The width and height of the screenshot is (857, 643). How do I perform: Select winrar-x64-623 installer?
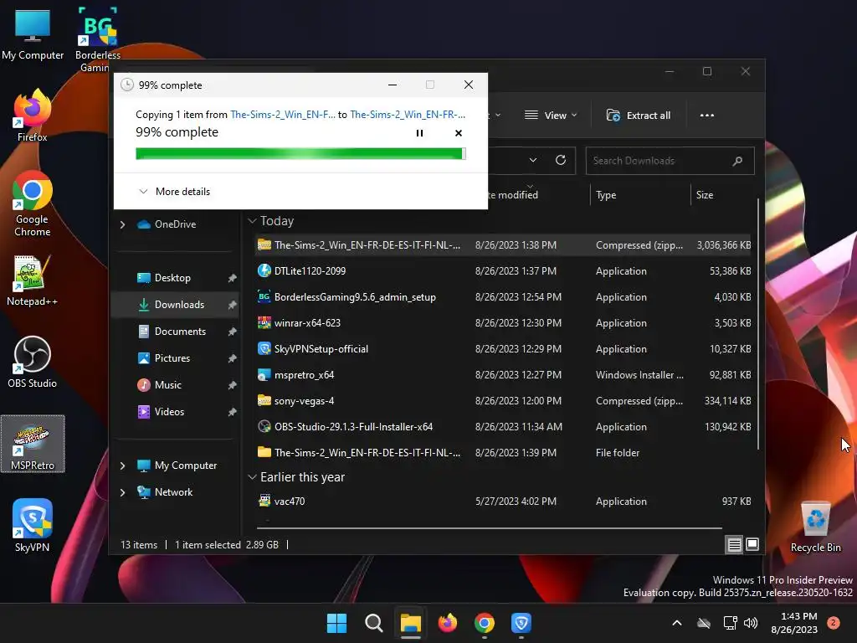pyautogui.click(x=504, y=322)
